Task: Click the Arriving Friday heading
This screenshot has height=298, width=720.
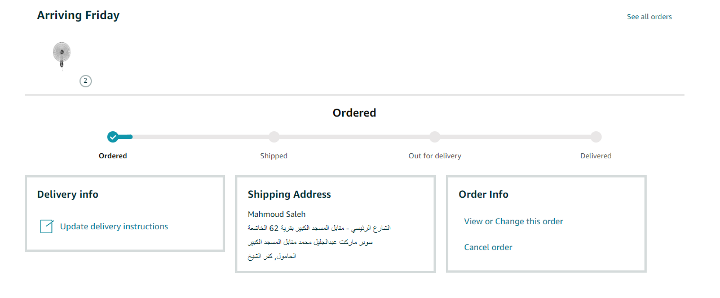Action: point(78,16)
